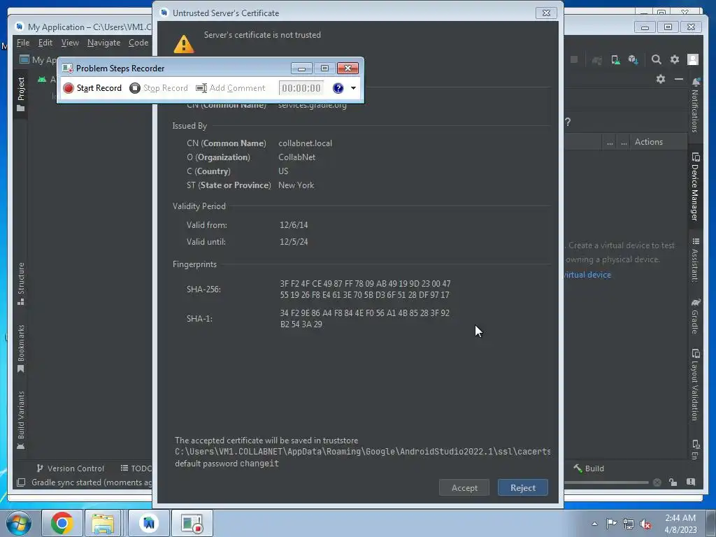Open the Build Variants tool window

click(20, 420)
